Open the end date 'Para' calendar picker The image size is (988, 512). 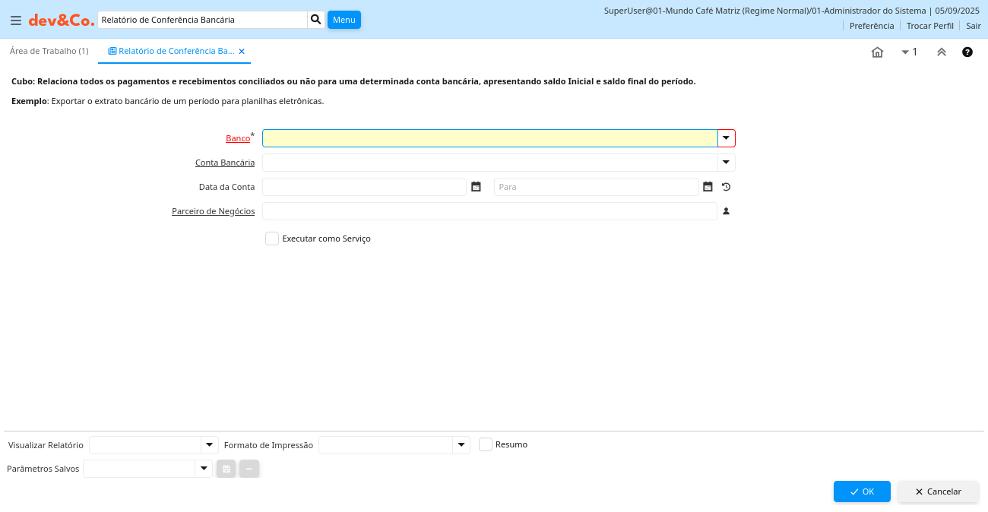point(708,187)
